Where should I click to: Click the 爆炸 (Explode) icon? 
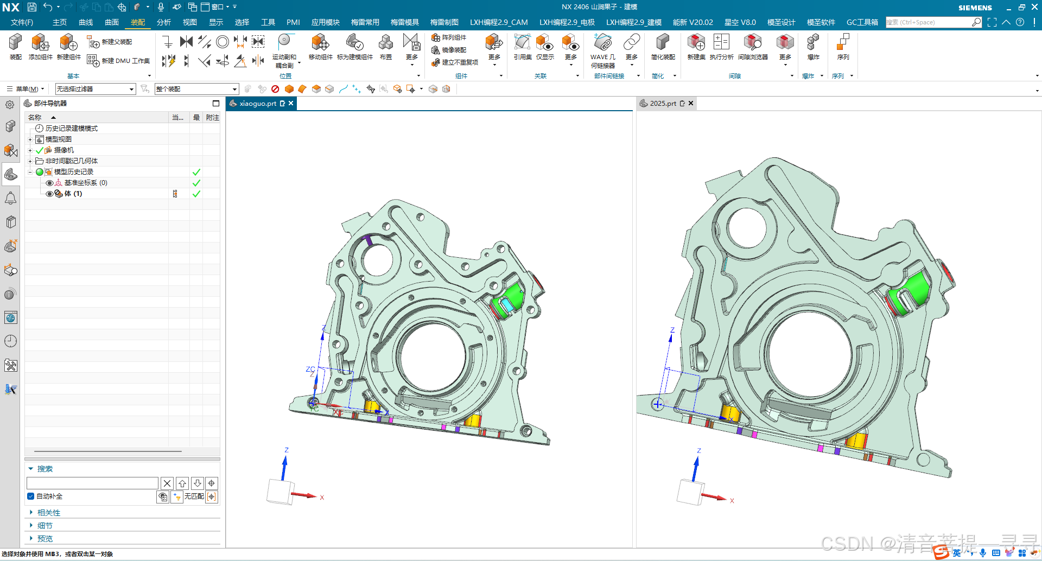pos(813,42)
